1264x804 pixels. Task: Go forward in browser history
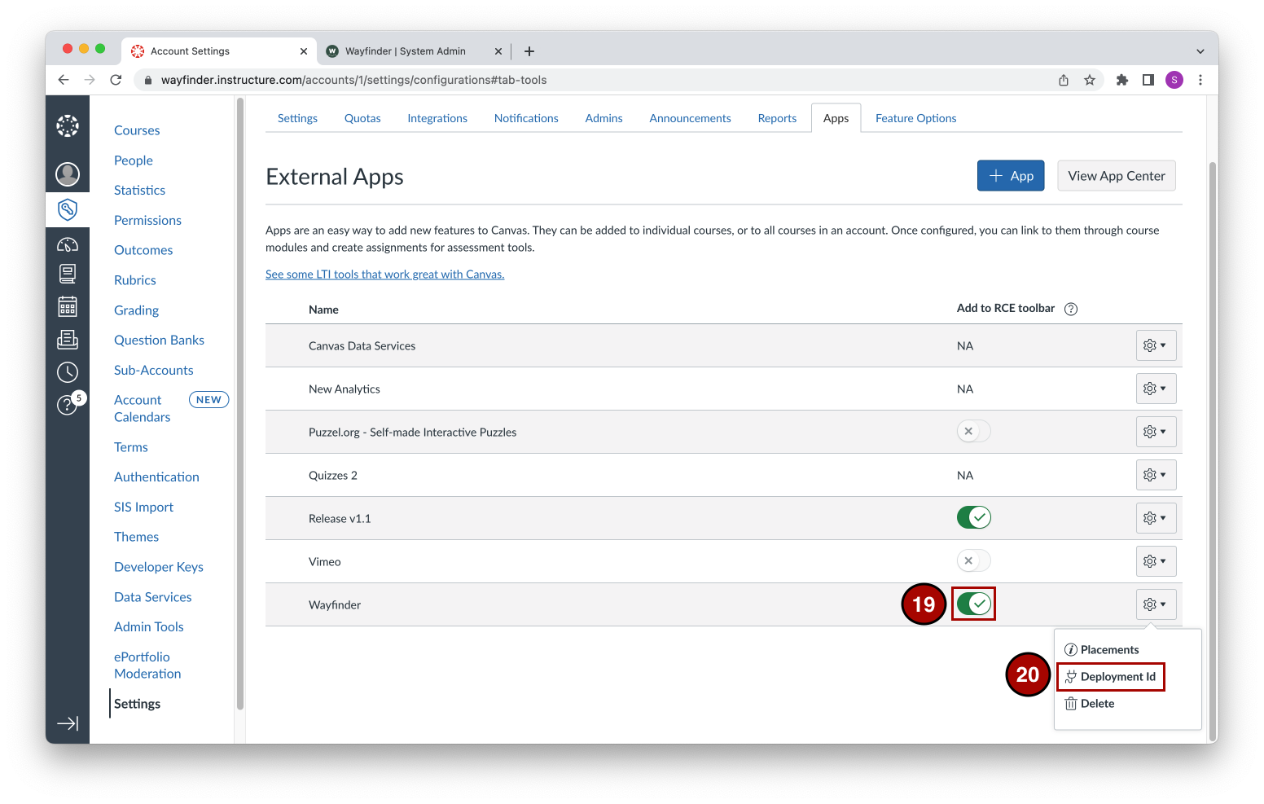click(x=90, y=80)
